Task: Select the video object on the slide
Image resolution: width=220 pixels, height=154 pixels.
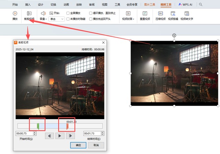Action: click(174, 73)
